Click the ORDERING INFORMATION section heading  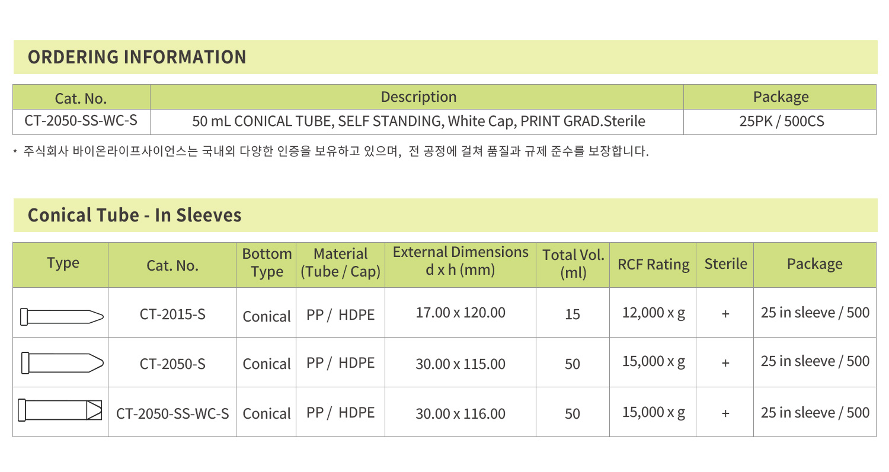point(137,57)
